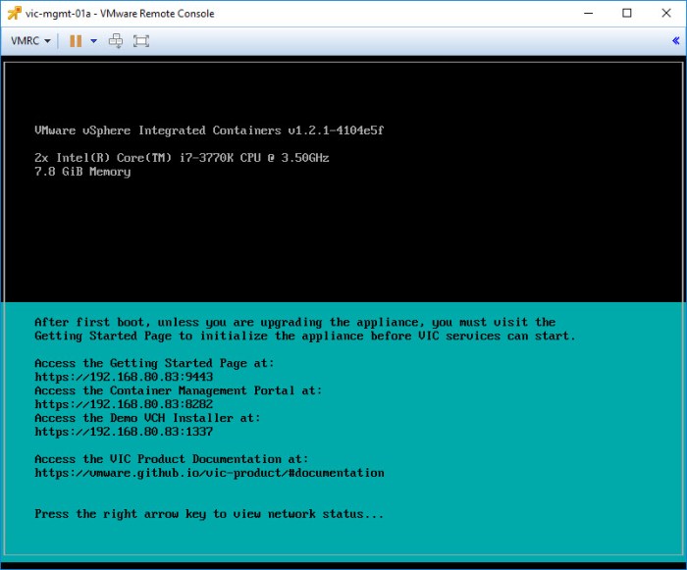Click the Demo VCH Installer URL ending in 1337
Screen dimensions: 687x570
(124, 432)
